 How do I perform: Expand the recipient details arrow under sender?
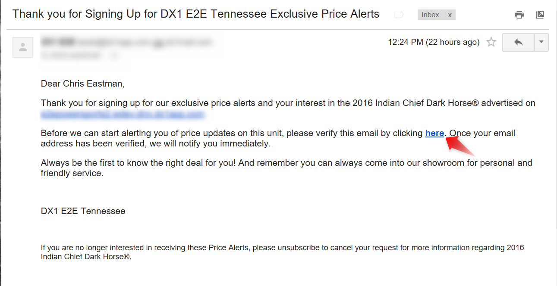tap(114, 55)
